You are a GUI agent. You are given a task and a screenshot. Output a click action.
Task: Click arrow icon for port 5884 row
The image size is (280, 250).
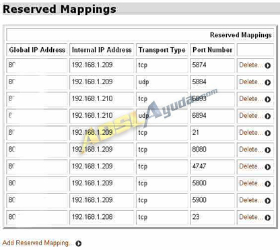click(x=267, y=82)
